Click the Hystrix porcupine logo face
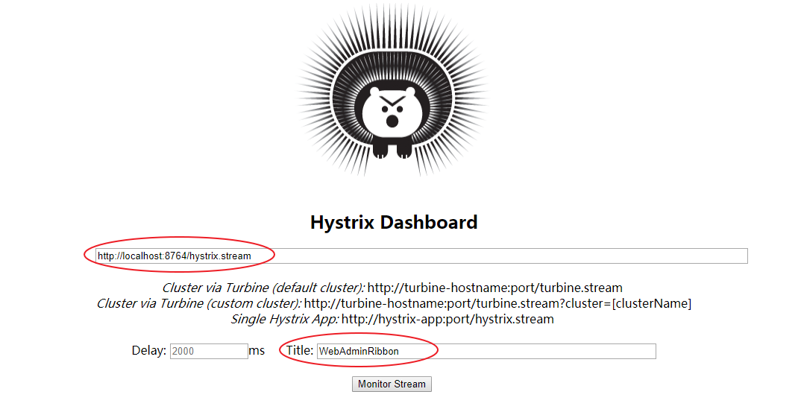The image size is (801, 415). click(392, 113)
